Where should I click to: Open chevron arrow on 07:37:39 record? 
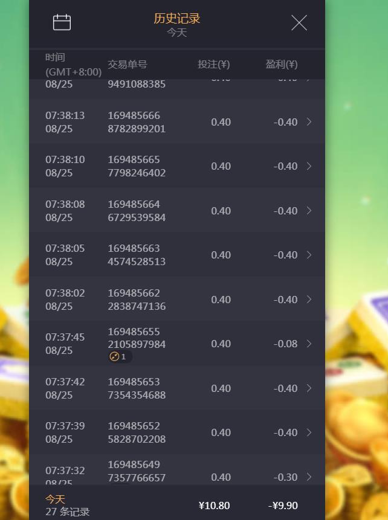point(309,432)
